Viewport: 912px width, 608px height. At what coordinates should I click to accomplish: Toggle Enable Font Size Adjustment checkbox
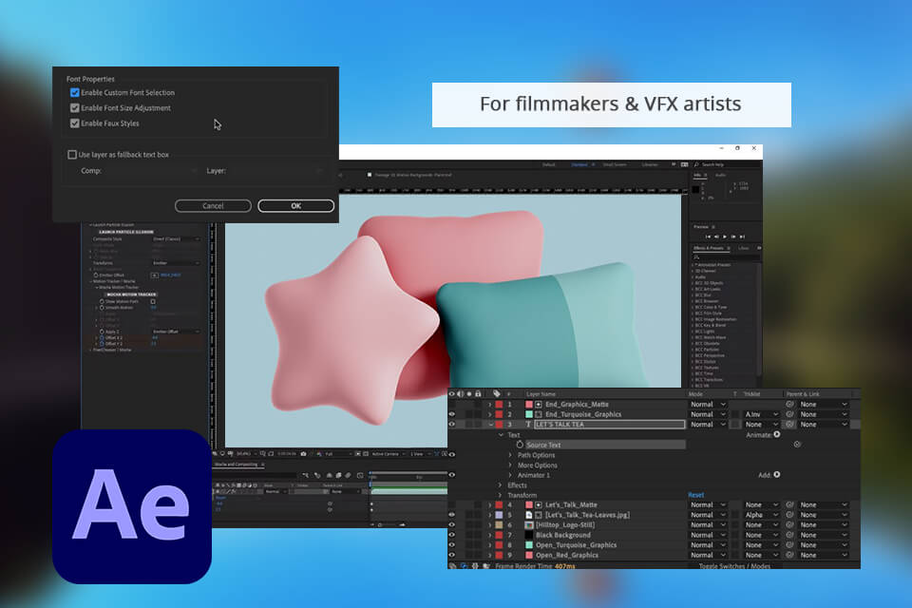74,107
